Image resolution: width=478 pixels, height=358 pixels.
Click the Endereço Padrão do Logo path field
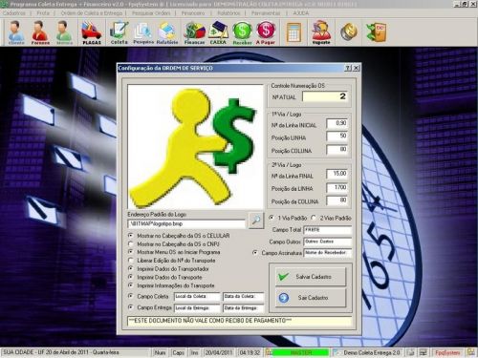point(186,223)
